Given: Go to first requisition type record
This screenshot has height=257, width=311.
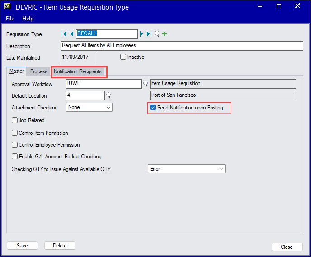Looking at the screenshot, I should 64,34.
